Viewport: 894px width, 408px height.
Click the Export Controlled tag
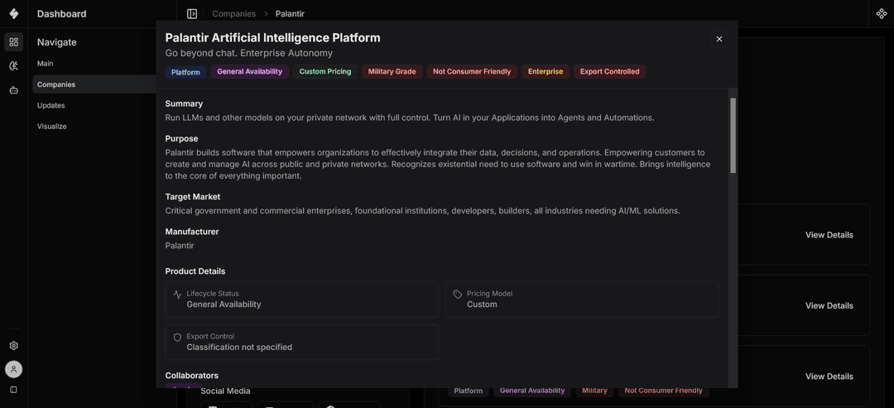pos(609,72)
